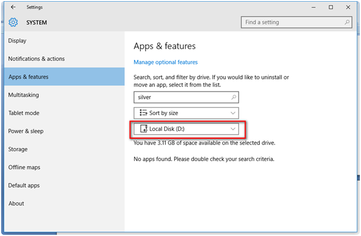
Task: Click the back arrow in title bar
Action: [x=13, y=7]
